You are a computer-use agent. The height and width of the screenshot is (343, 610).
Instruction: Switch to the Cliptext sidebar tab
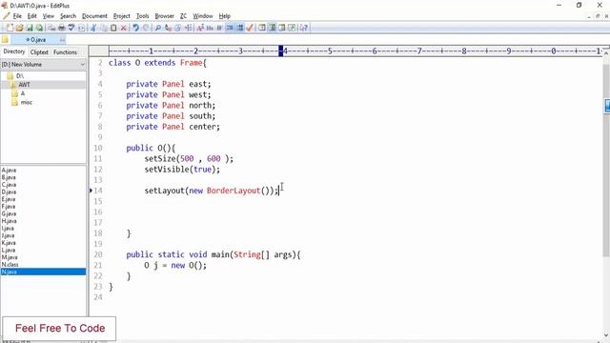pyautogui.click(x=39, y=52)
